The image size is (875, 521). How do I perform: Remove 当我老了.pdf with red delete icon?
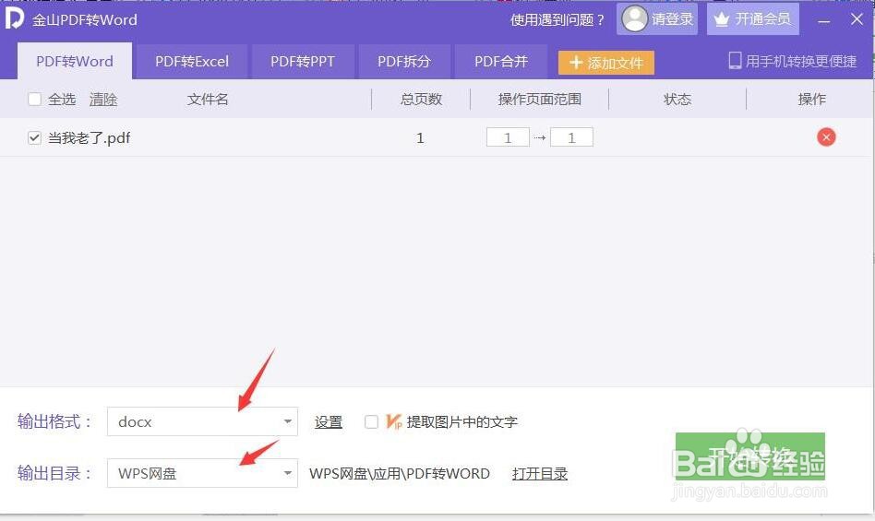pos(826,137)
